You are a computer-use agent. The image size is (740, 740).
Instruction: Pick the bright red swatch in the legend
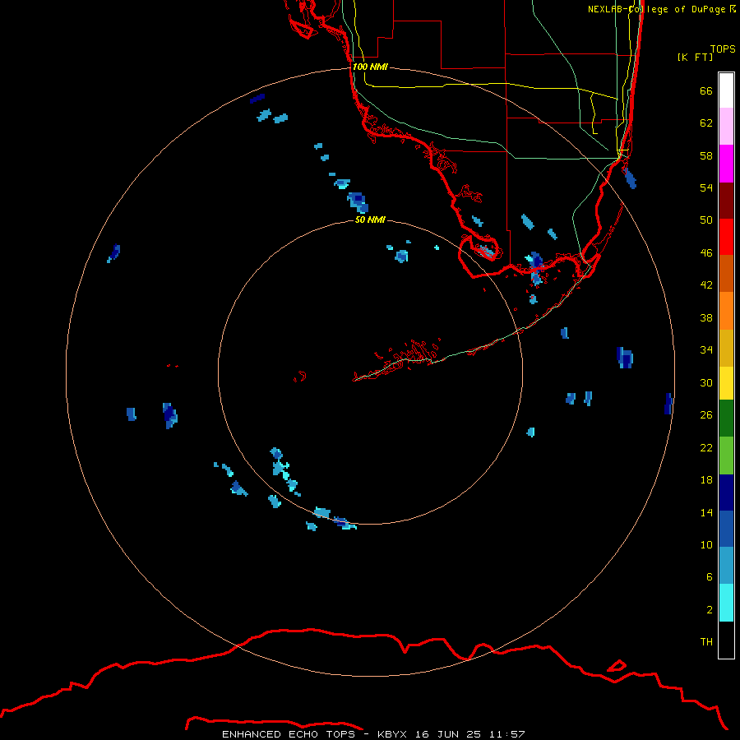click(726, 237)
